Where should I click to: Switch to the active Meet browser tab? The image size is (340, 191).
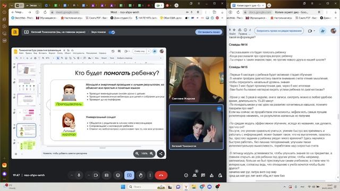tap(159, 5)
